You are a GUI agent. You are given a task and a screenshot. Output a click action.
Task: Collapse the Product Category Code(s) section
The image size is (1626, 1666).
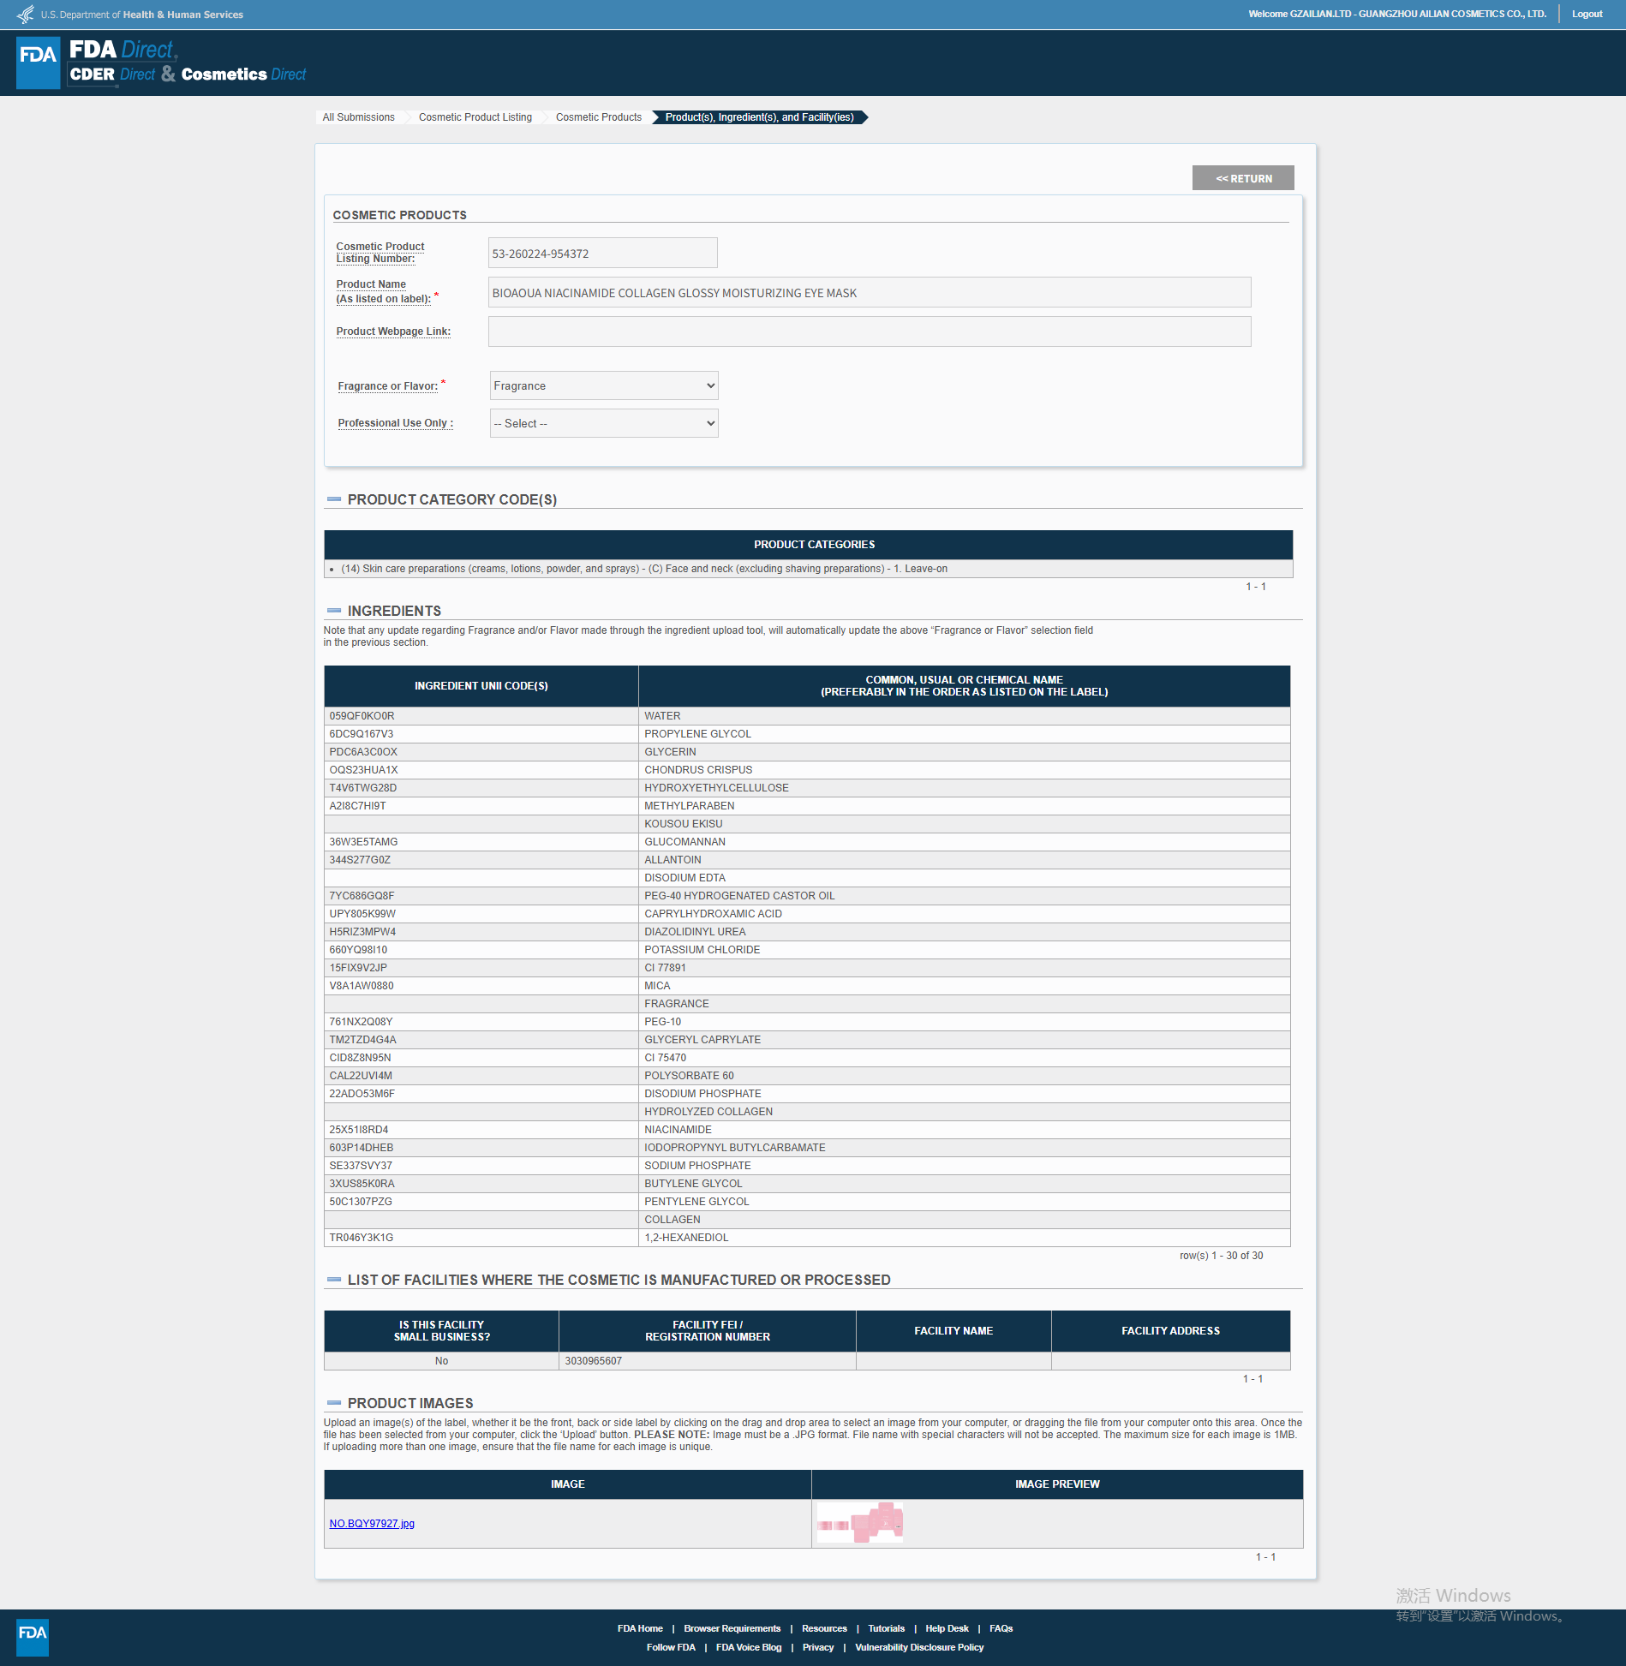point(334,499)
